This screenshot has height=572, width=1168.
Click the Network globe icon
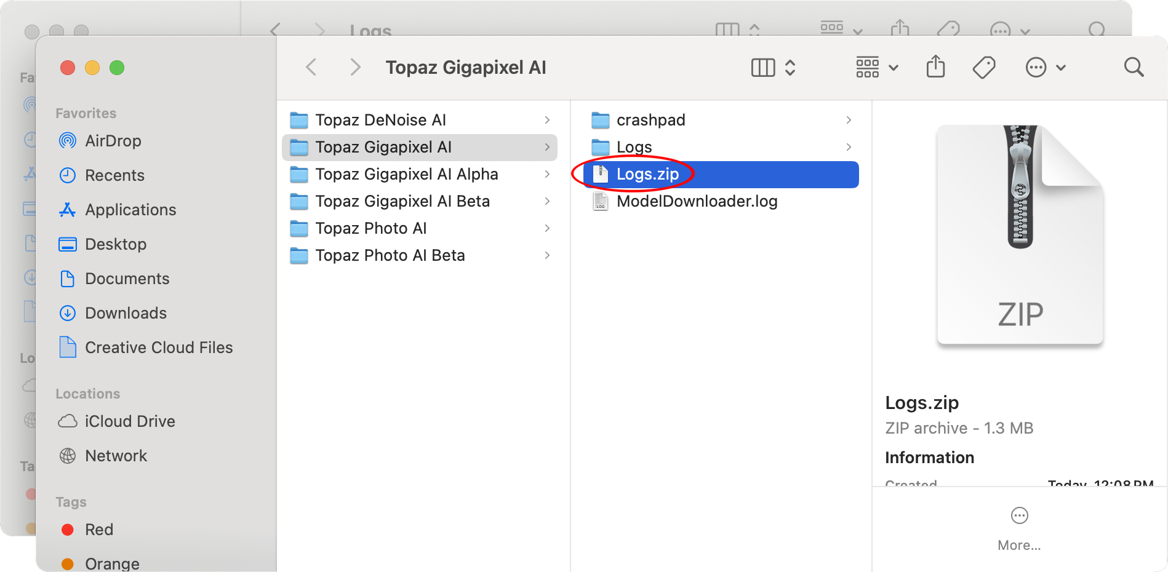pyautogui.click(x=68, y=456)
